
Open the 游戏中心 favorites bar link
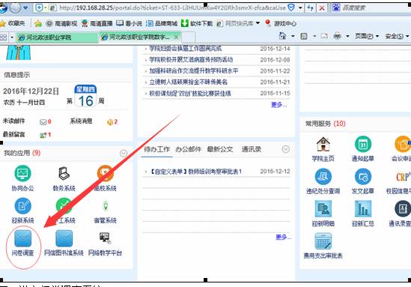coord(281,24)
